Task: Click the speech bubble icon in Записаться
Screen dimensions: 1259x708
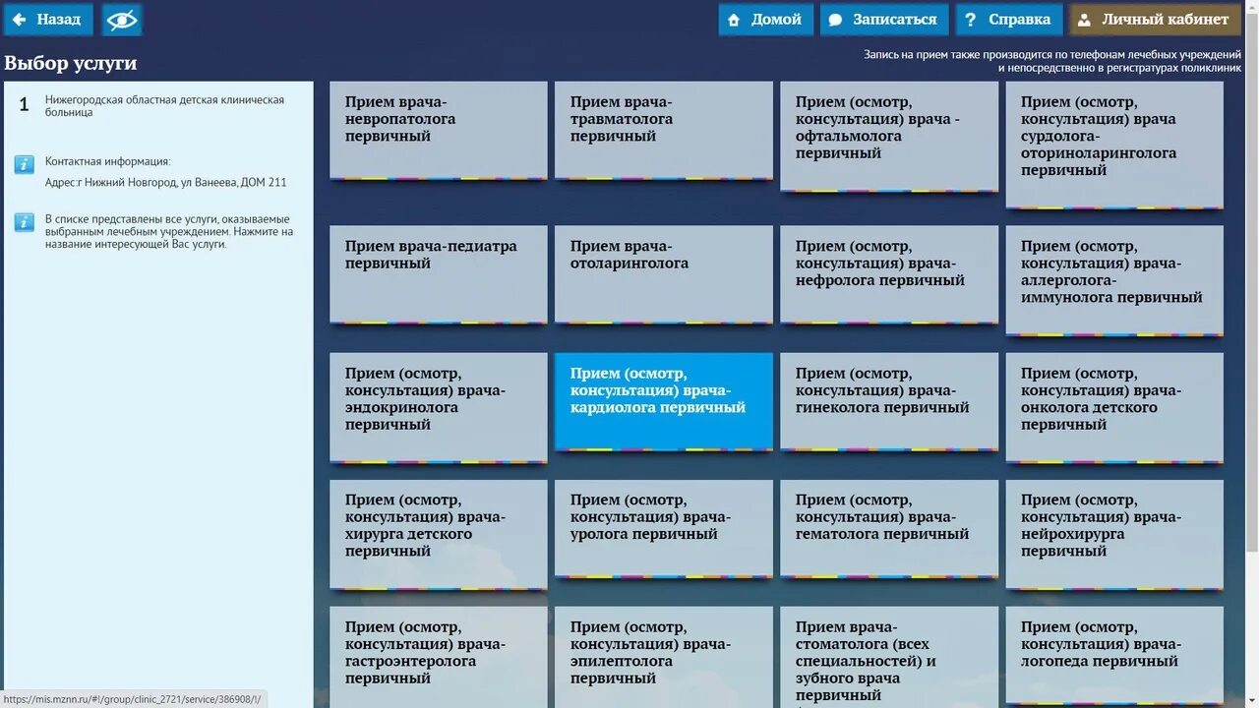Action: tap(835, 20)
